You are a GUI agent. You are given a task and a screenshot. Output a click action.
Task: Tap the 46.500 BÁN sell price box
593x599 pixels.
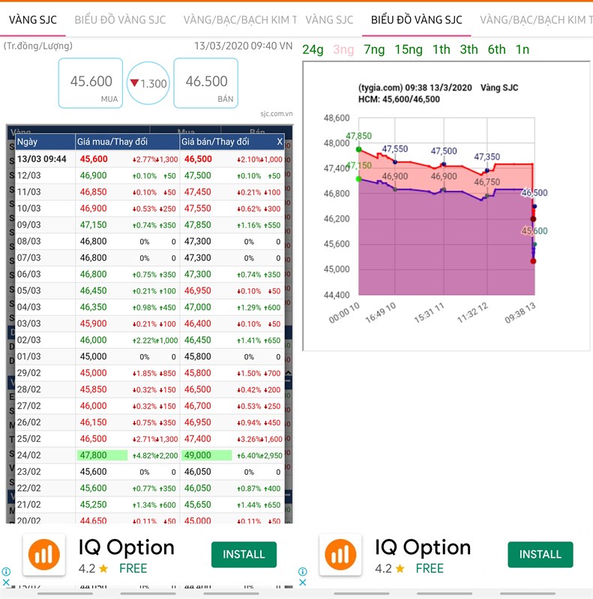pos(206,83)
